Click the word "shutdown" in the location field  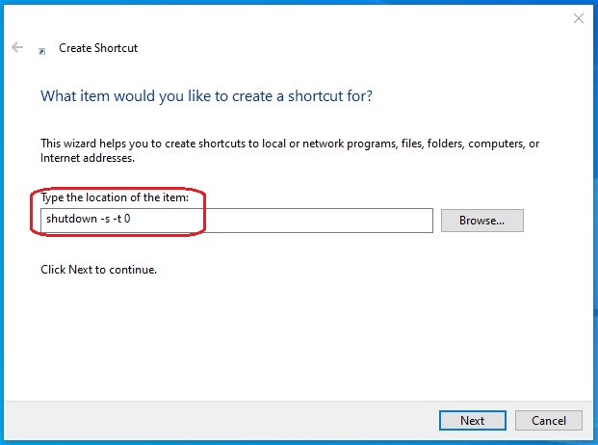pos(70,220)
